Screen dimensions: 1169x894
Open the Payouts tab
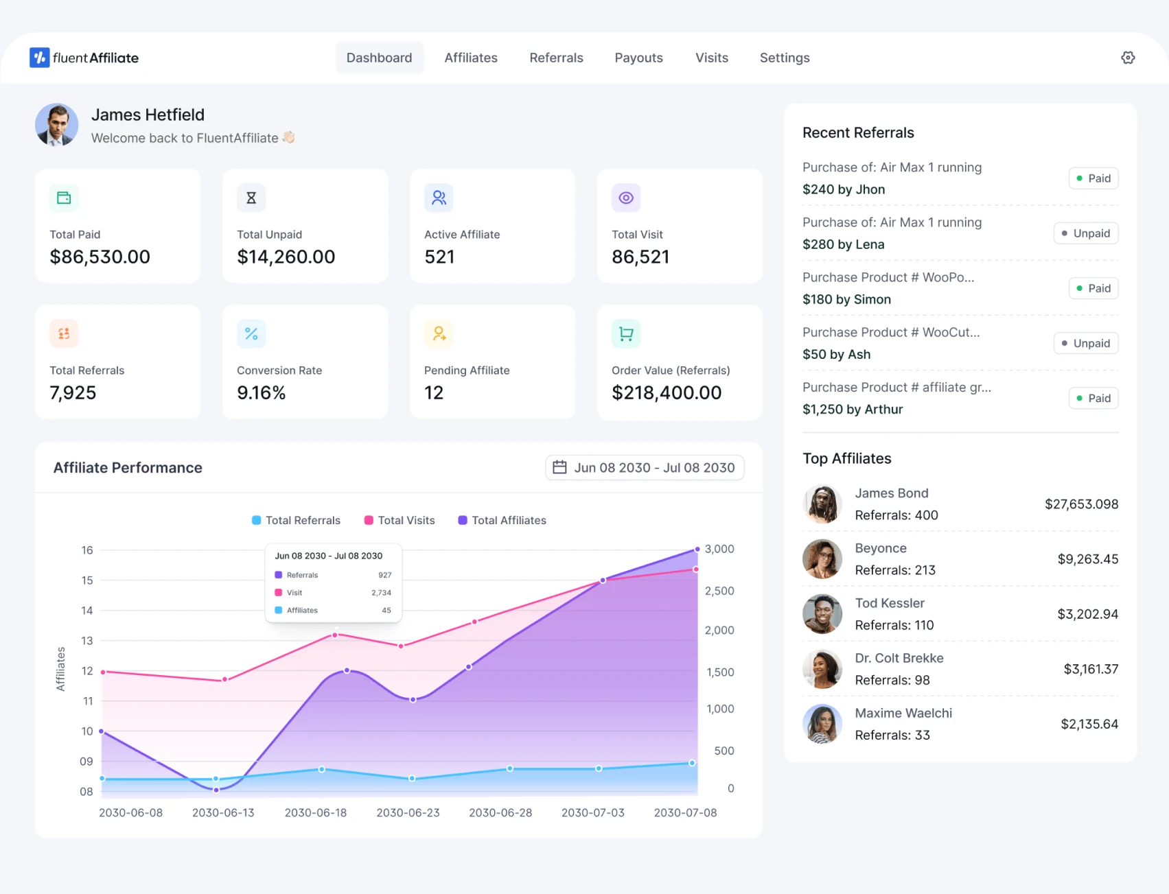point(638,58)
